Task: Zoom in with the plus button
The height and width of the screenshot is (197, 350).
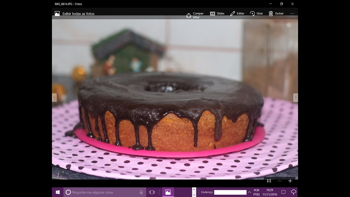Action: click(290, 181)
